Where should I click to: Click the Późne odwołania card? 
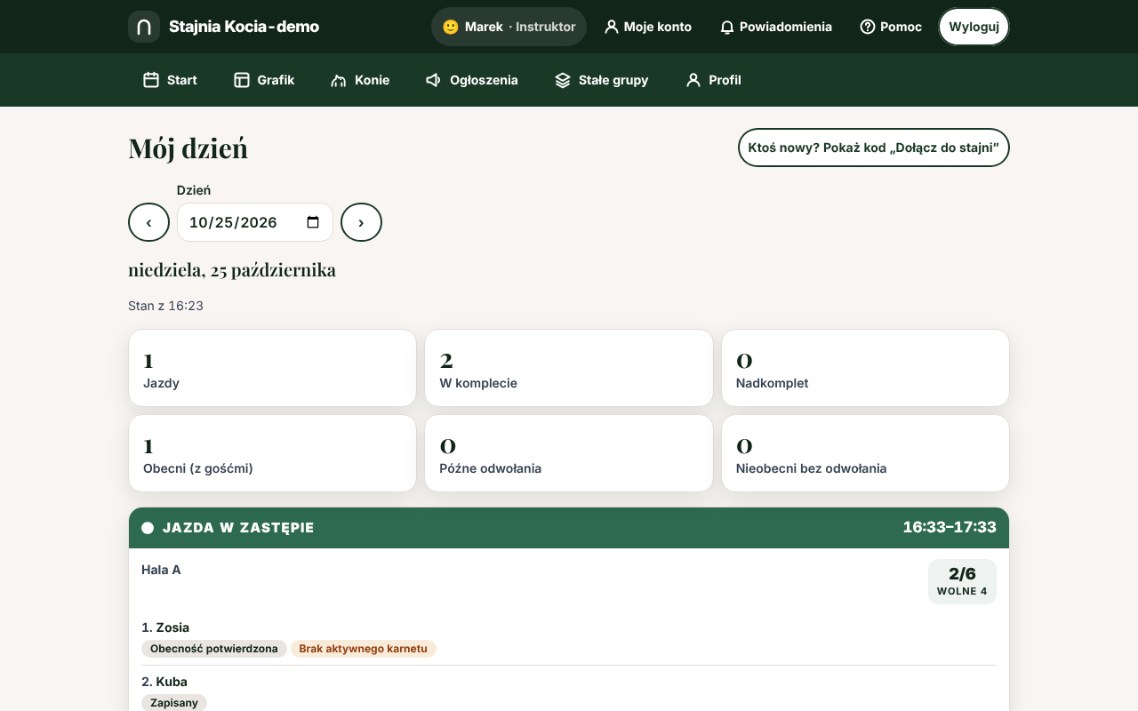pos(569,453)
